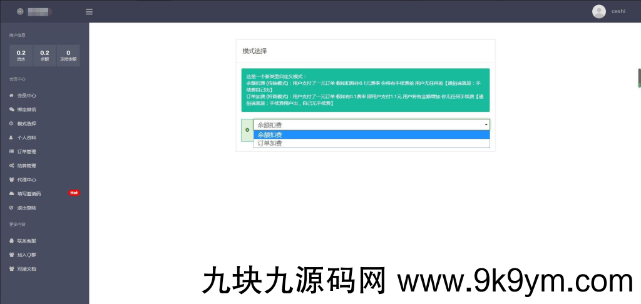Go to 会员中心 in the sidebar
This screenshot has width=641, height=304.
tap(26, 96)
